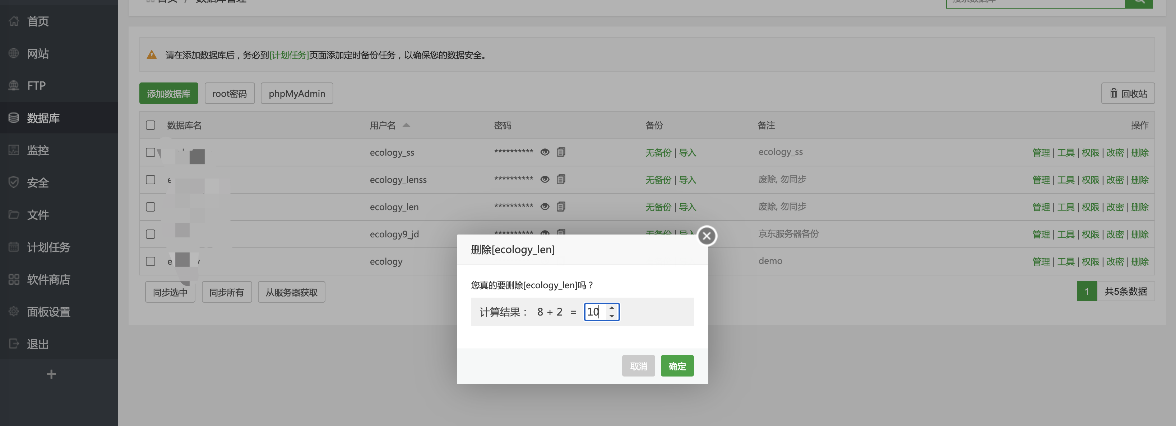Click 无备份 for ecology_lenss row

coord(658,180)
